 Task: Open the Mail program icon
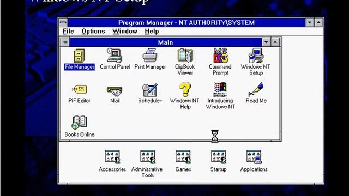pos(115,91)
